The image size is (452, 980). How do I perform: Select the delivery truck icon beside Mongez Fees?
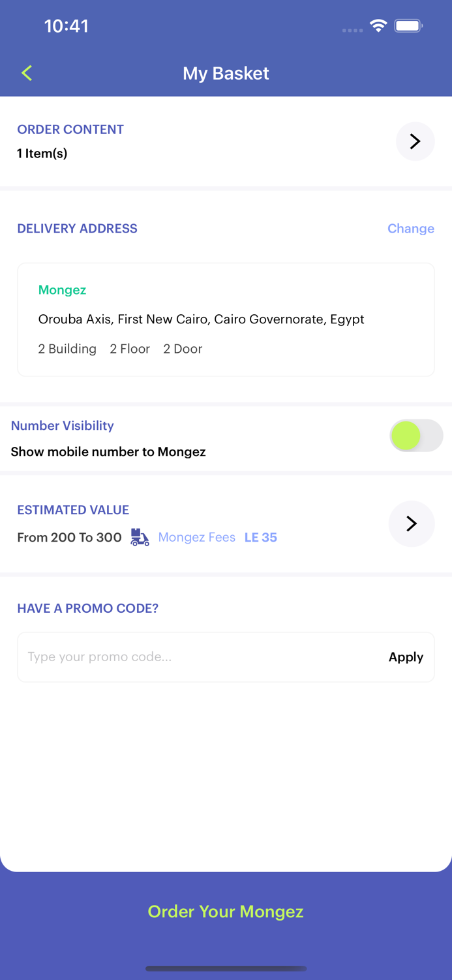(x=139, y=537)
